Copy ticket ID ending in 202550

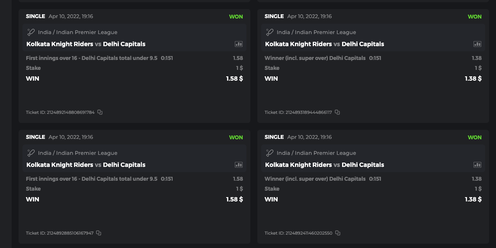[338, 233]
